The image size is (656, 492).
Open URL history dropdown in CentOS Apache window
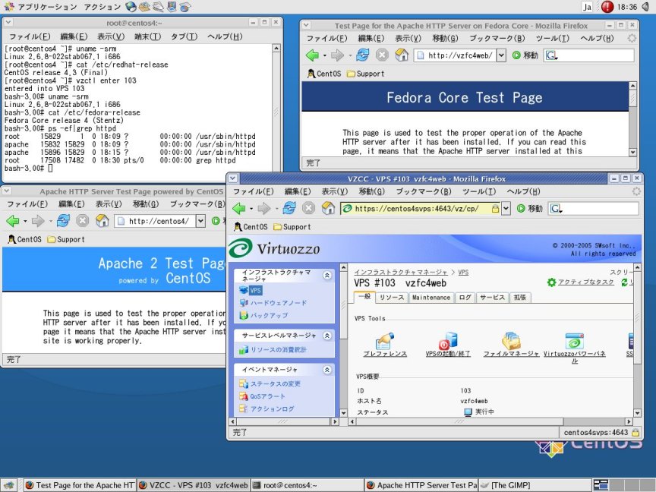(200, 221)
